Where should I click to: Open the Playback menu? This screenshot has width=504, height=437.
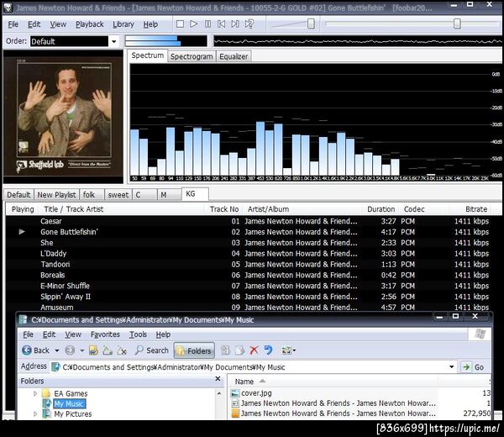tap(90, 24)
